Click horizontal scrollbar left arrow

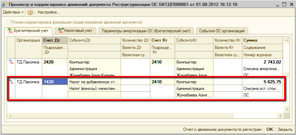pos(10,115)
